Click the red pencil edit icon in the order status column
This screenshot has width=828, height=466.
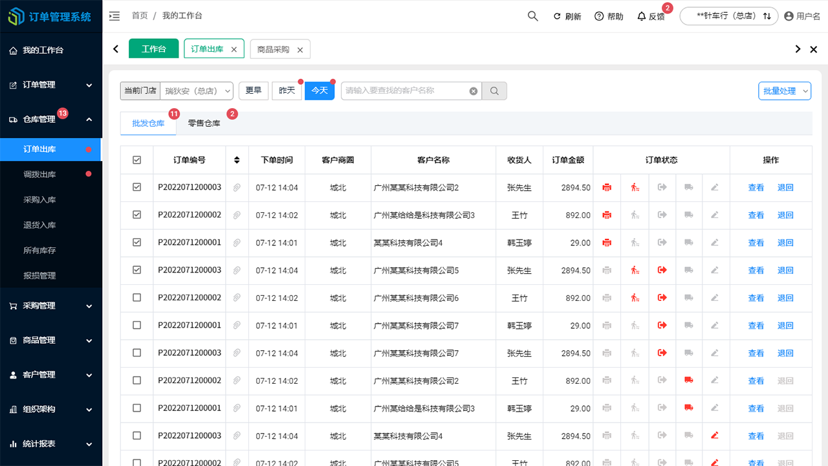tap(714, 436)
